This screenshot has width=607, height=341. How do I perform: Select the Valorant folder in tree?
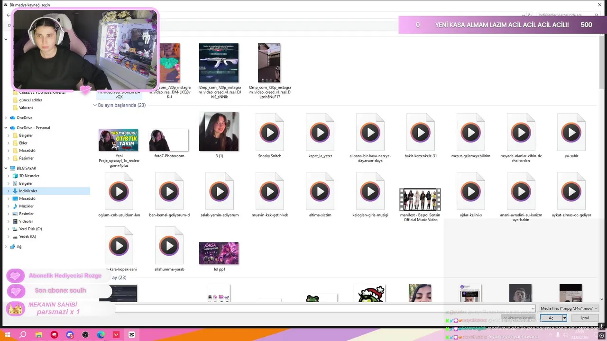26,108
